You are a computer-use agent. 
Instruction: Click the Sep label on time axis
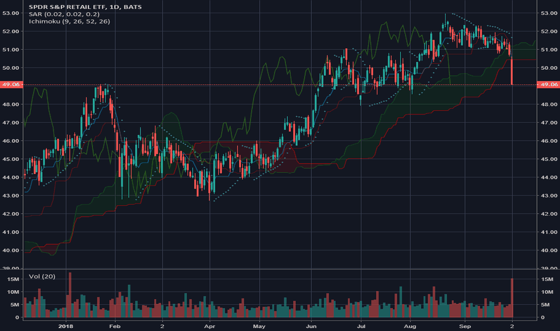pyautogui.click(x=464, y=326)
